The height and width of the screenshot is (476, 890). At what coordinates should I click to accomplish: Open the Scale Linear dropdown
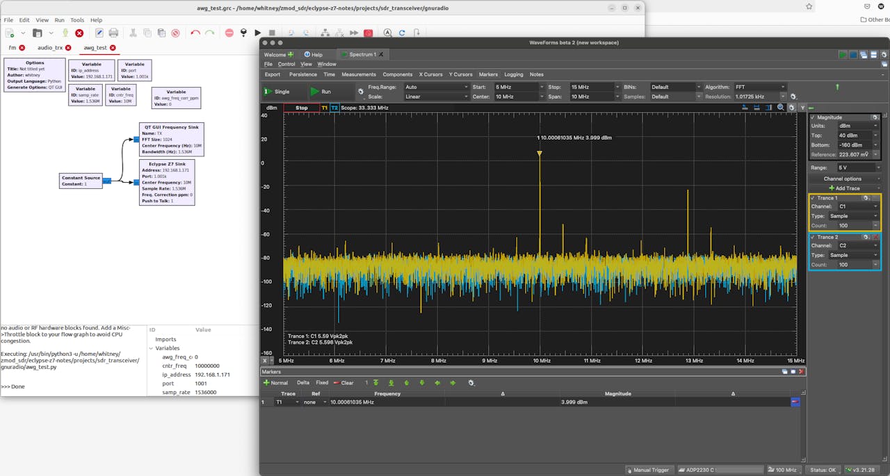[436, 97]
